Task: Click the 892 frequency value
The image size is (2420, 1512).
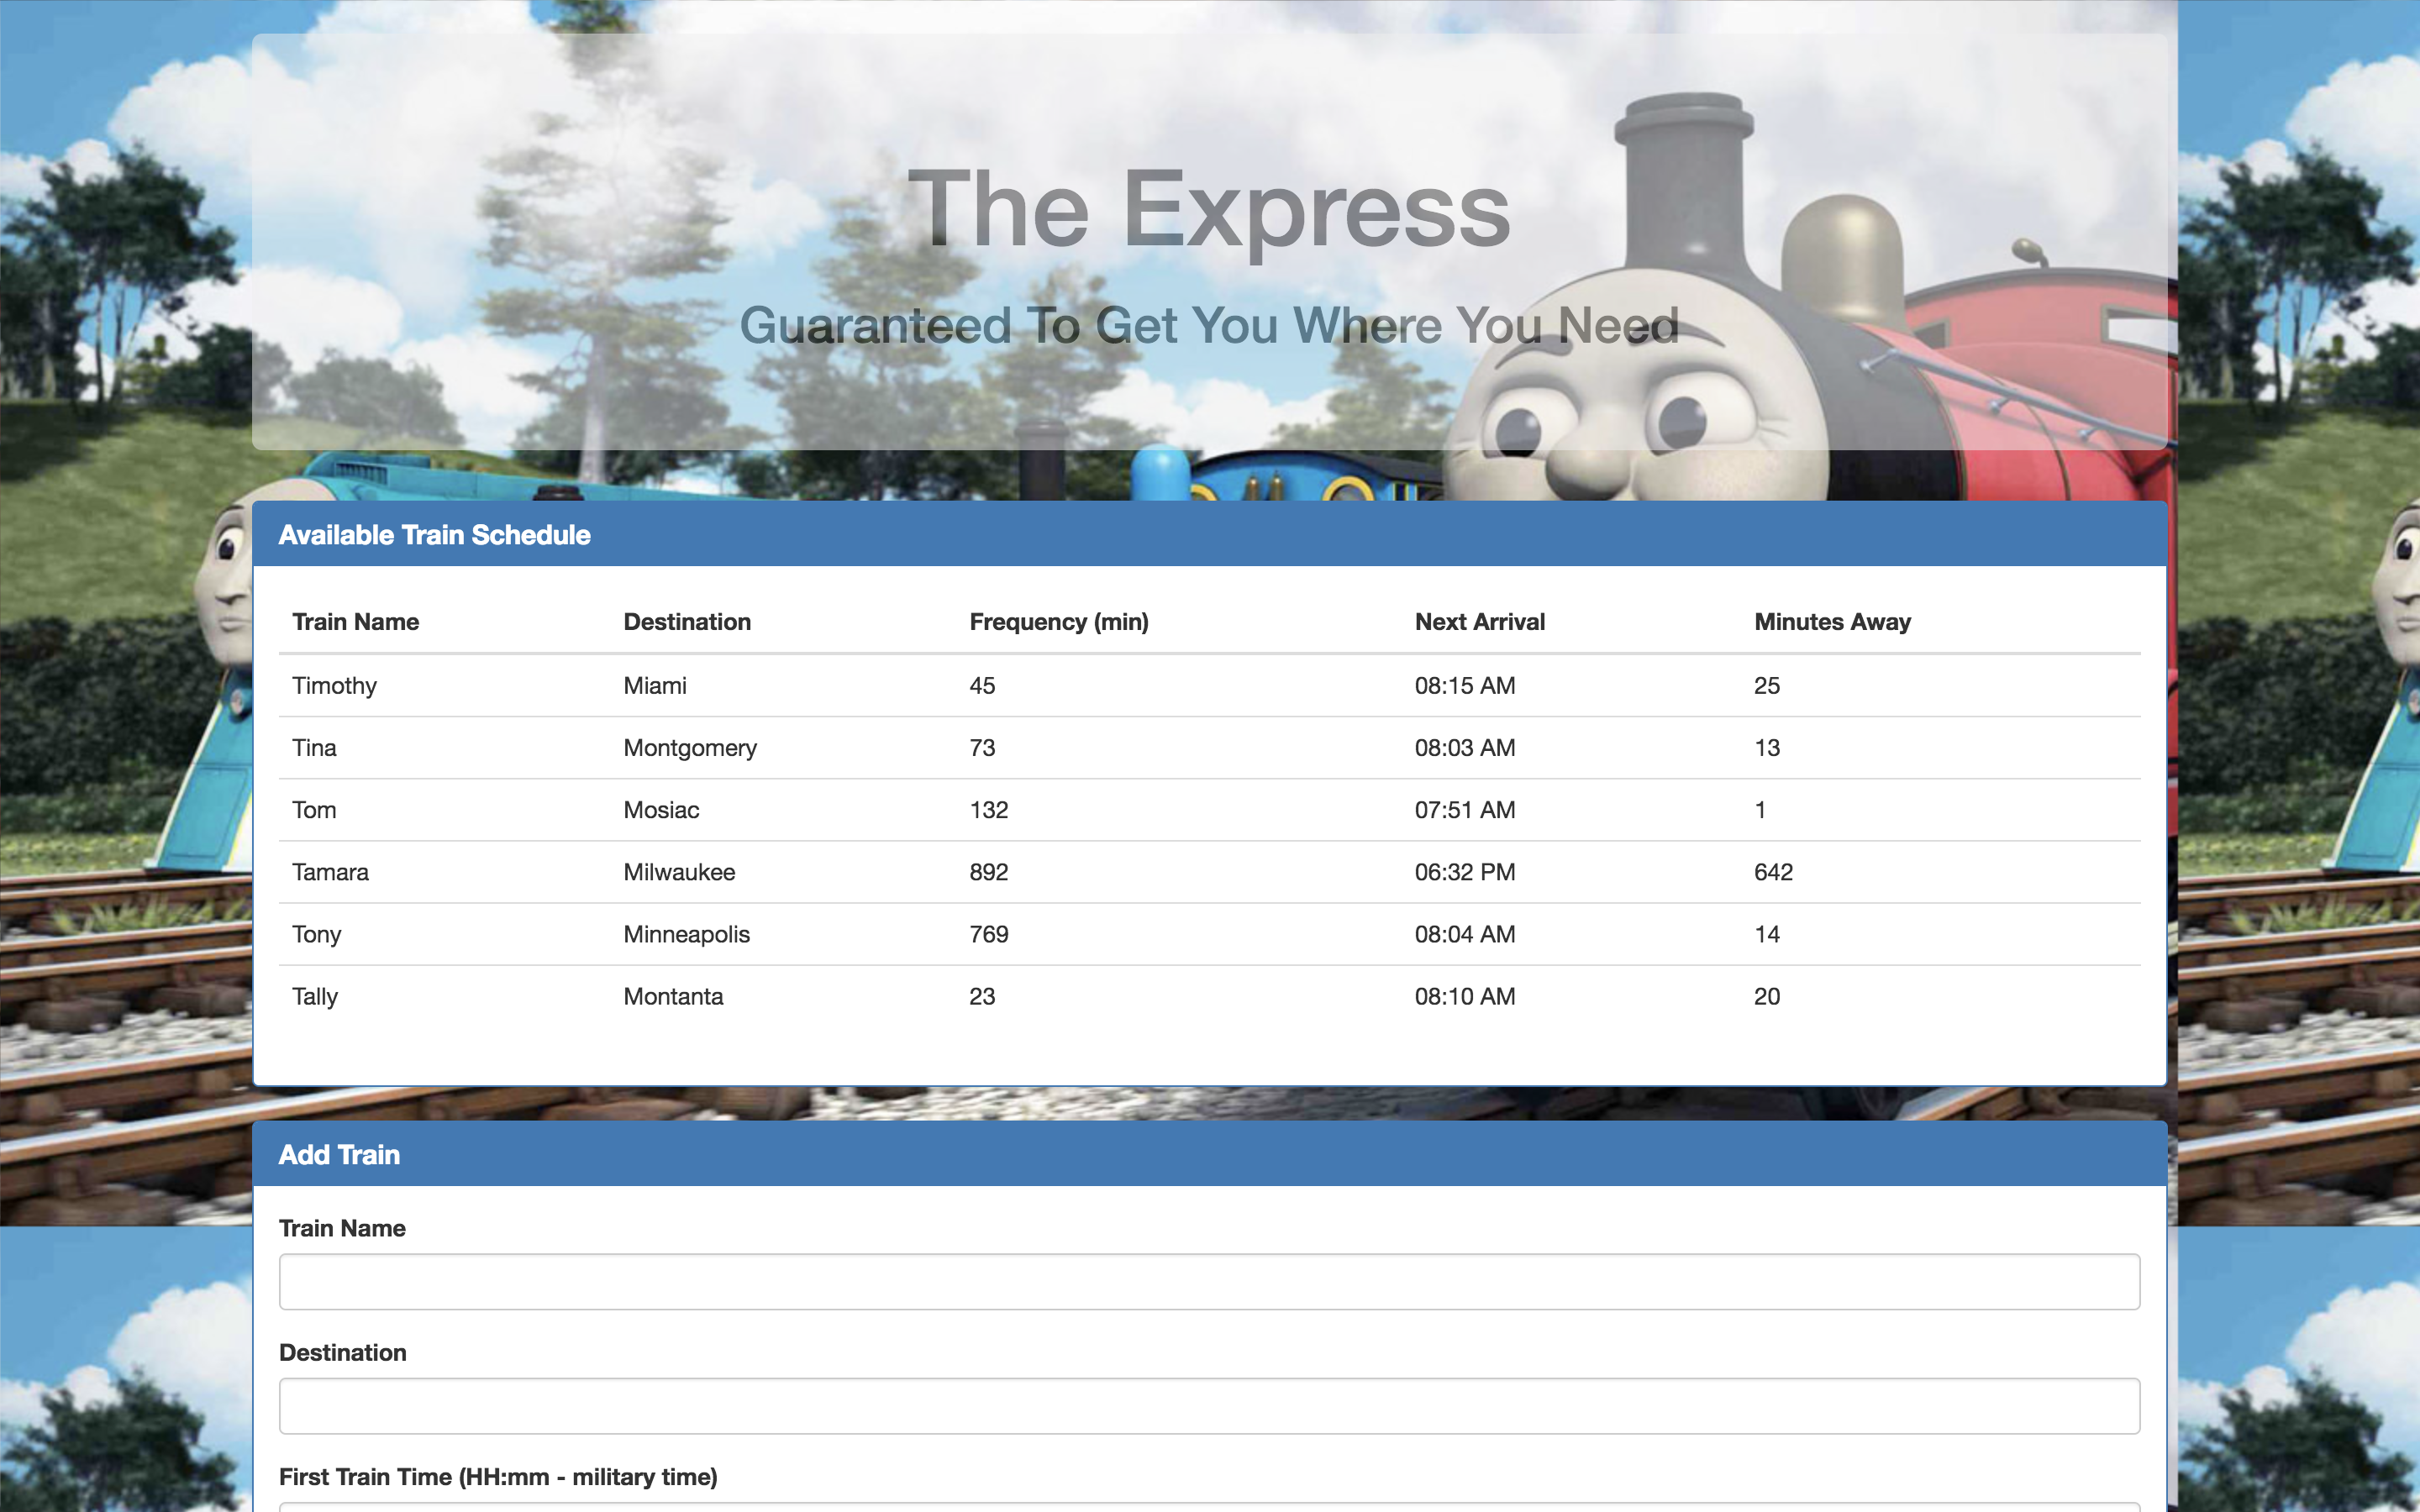Action: click(988, 872)
